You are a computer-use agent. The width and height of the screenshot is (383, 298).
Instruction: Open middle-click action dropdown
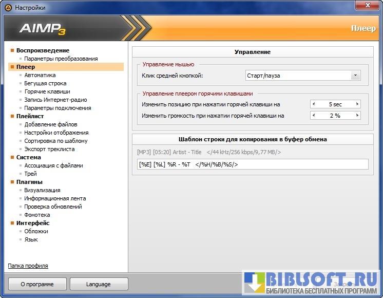pyautogui.click(x=355, y=76)
